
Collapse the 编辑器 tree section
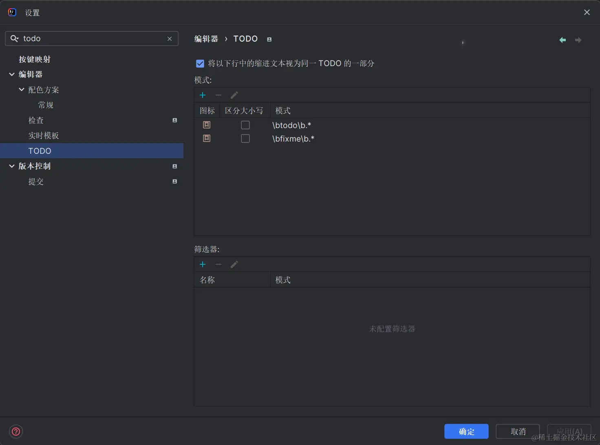11,74
